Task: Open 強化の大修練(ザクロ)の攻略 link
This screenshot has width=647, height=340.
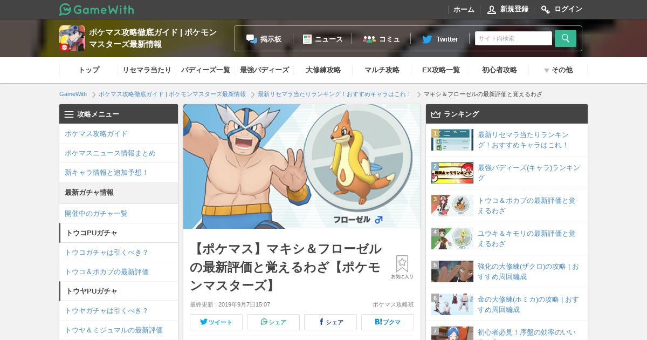Action: 528,271
